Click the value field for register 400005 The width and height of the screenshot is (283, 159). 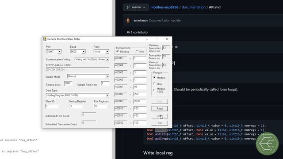(140, 72)
